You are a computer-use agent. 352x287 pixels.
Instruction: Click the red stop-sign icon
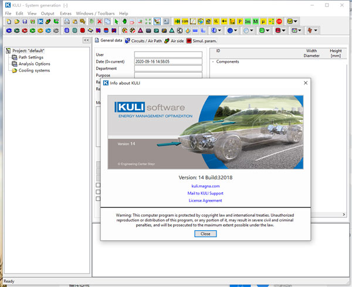279,22
